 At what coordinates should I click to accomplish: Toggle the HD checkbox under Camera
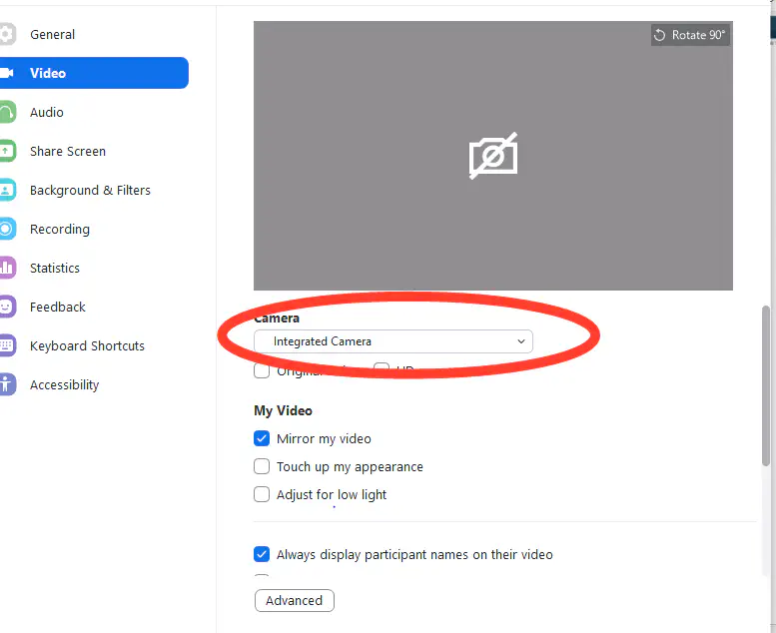[382, 370]
